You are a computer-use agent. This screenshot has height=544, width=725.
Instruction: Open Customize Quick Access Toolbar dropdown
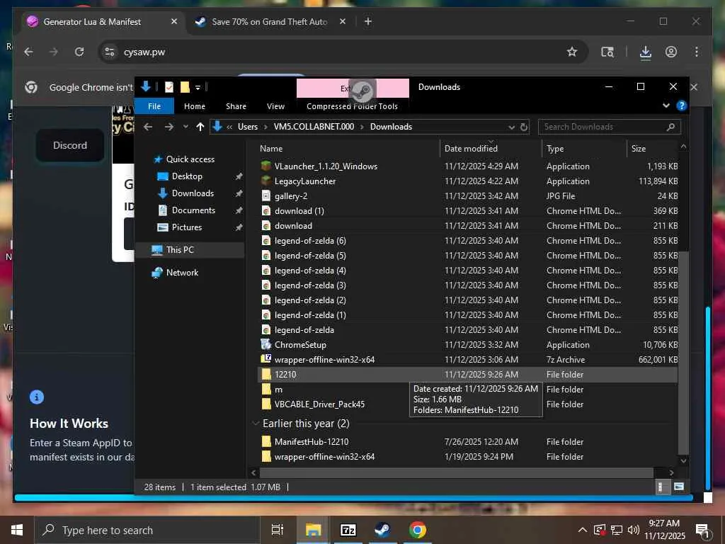[x=198, y=87]
